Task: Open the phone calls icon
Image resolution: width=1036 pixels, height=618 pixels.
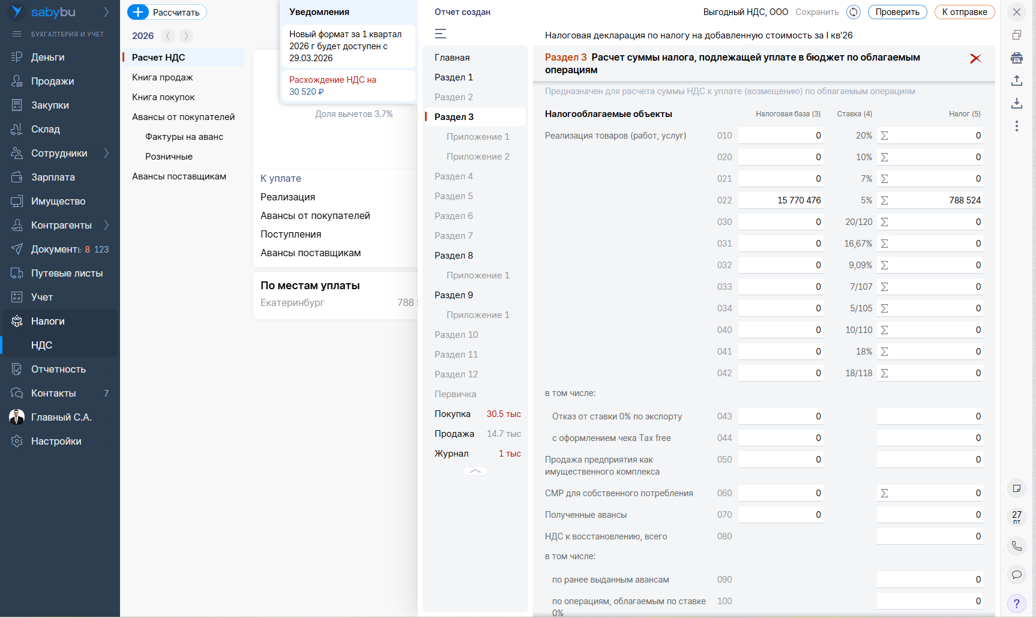Action: pyautogui.click(x=1016, y=546)
